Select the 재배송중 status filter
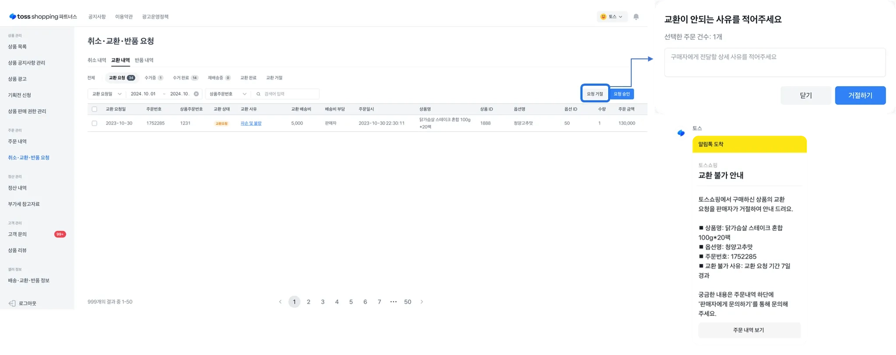 tap(219, 78)
